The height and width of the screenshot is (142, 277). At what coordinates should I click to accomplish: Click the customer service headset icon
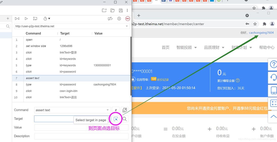coord(273,77)
